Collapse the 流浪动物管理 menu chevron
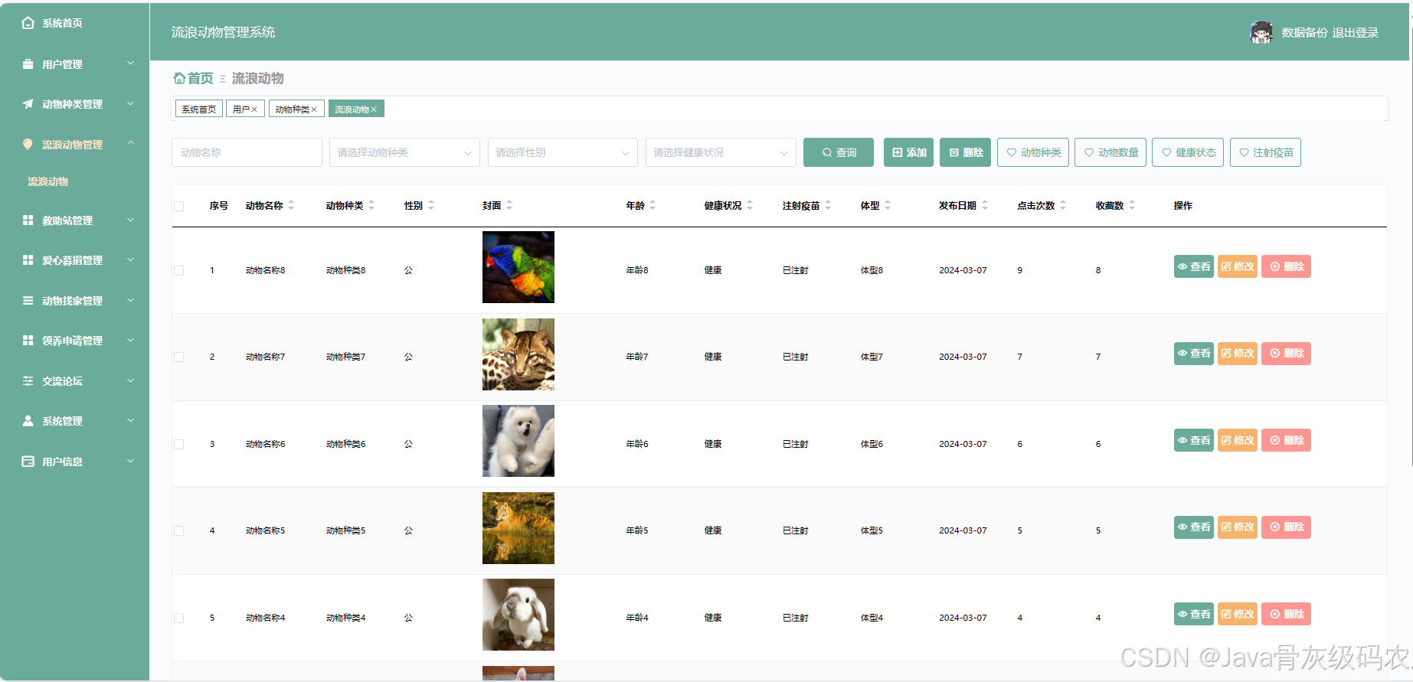 tap(130, 143)
